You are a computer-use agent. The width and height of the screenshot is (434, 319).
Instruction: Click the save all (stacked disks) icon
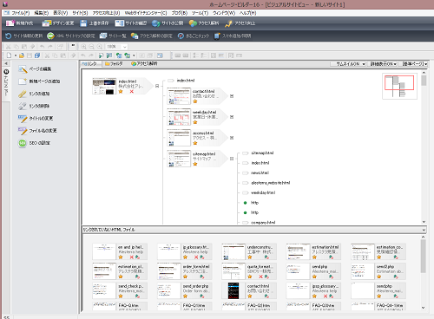(37, 55)
